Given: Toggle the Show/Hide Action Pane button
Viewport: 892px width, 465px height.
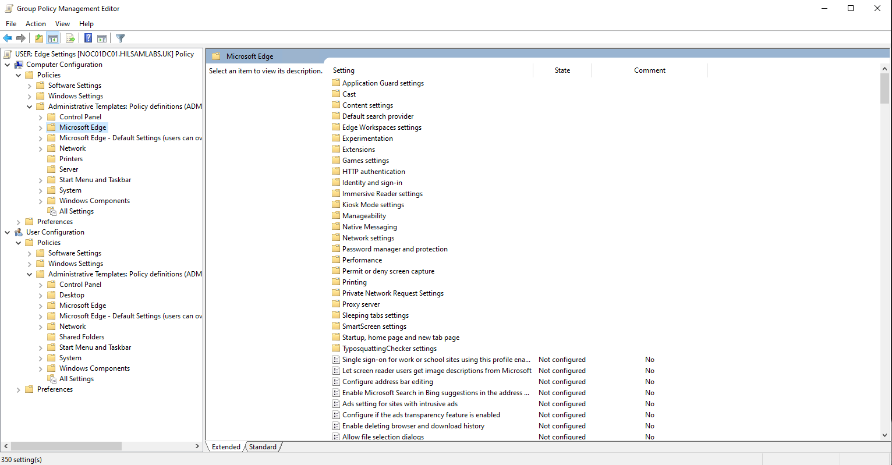Looking at the screenshot, I should 102,38.
